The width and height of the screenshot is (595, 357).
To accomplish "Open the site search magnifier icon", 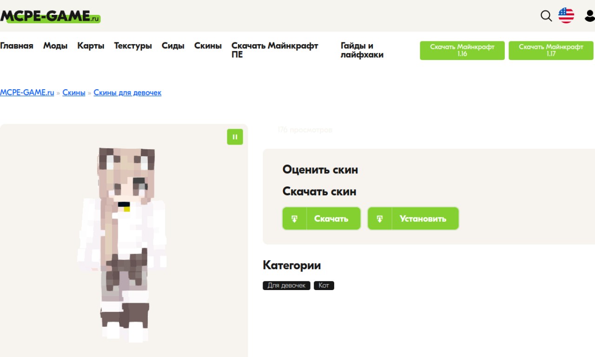I will click(x=546, y=16).
